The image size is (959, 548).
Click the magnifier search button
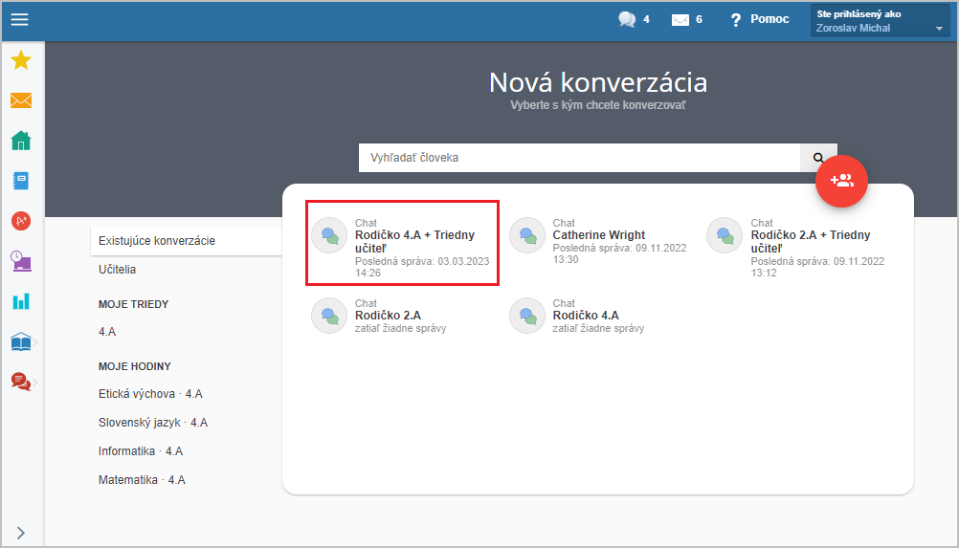818,158
